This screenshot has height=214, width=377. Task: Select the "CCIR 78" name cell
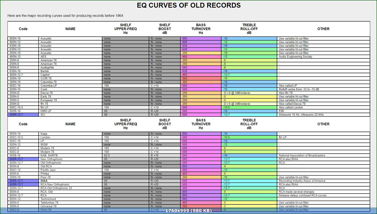70,78
